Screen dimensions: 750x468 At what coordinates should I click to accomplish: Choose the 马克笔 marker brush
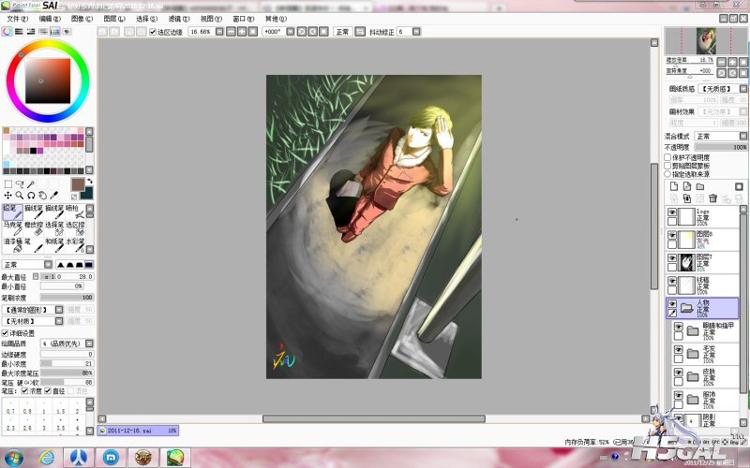coord(12,228)
